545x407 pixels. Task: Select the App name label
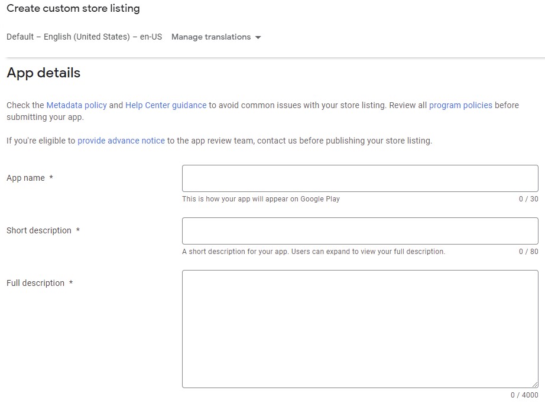pos(27,178)
